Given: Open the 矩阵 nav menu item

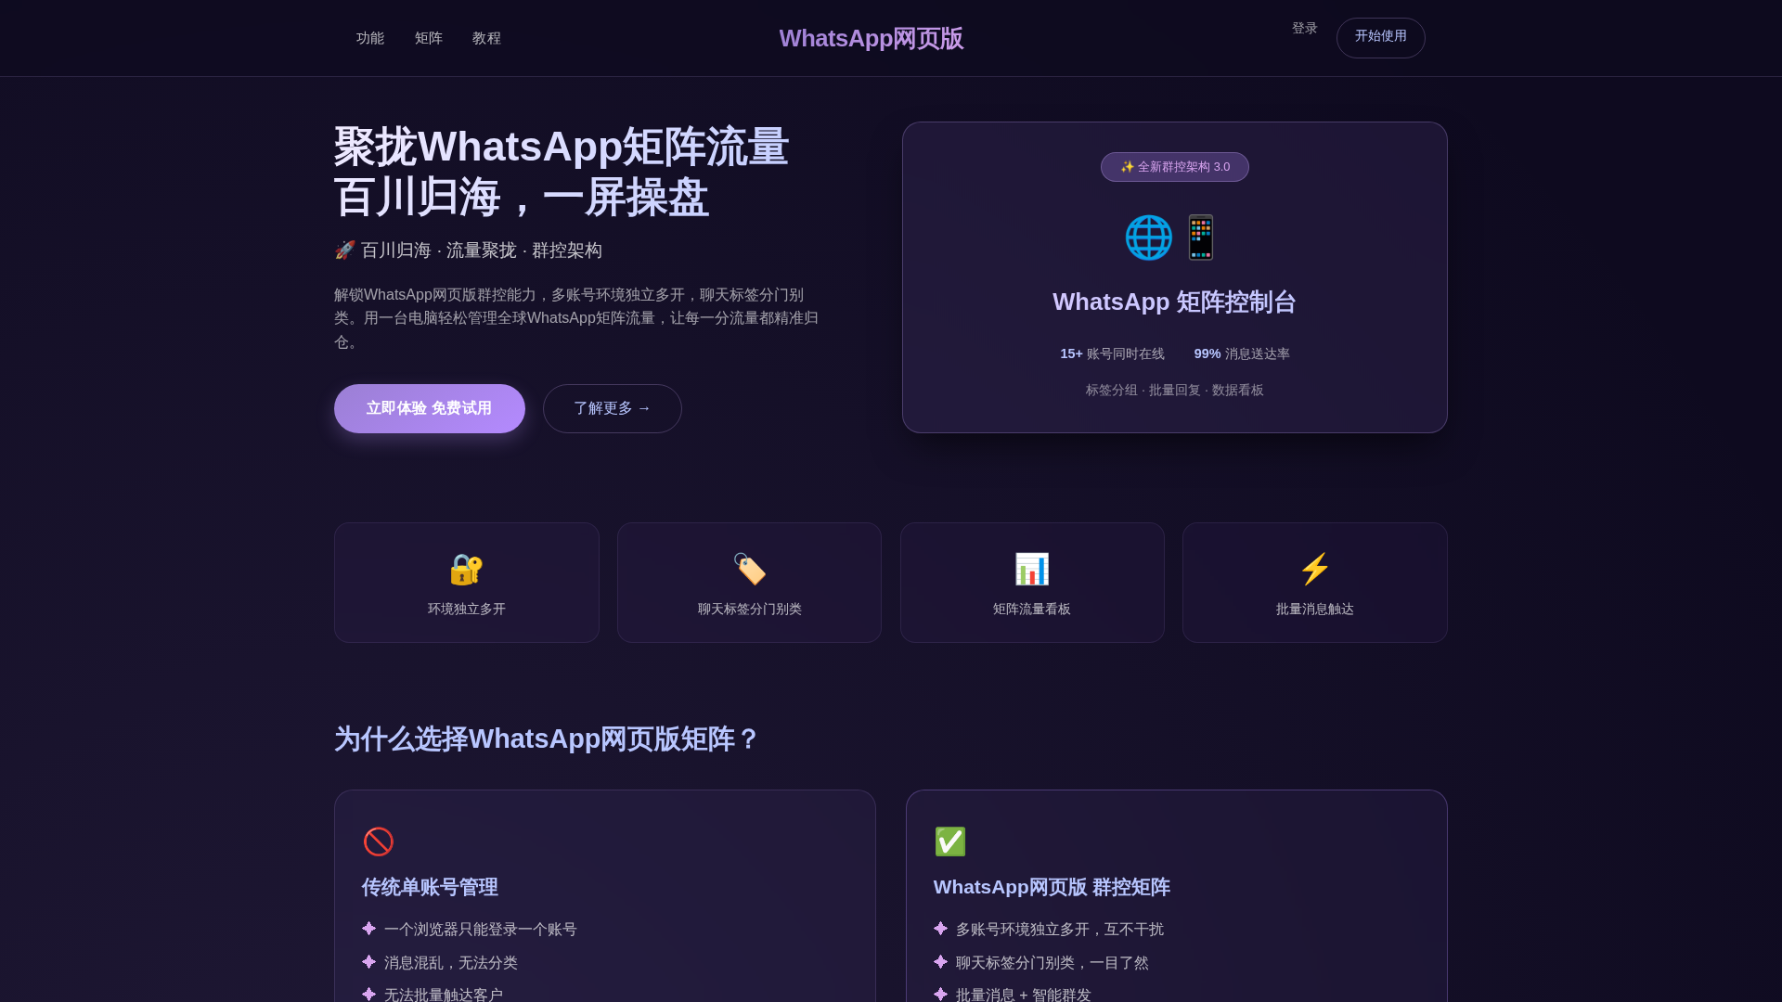Looking at the screenshot, I should (428, 38).
